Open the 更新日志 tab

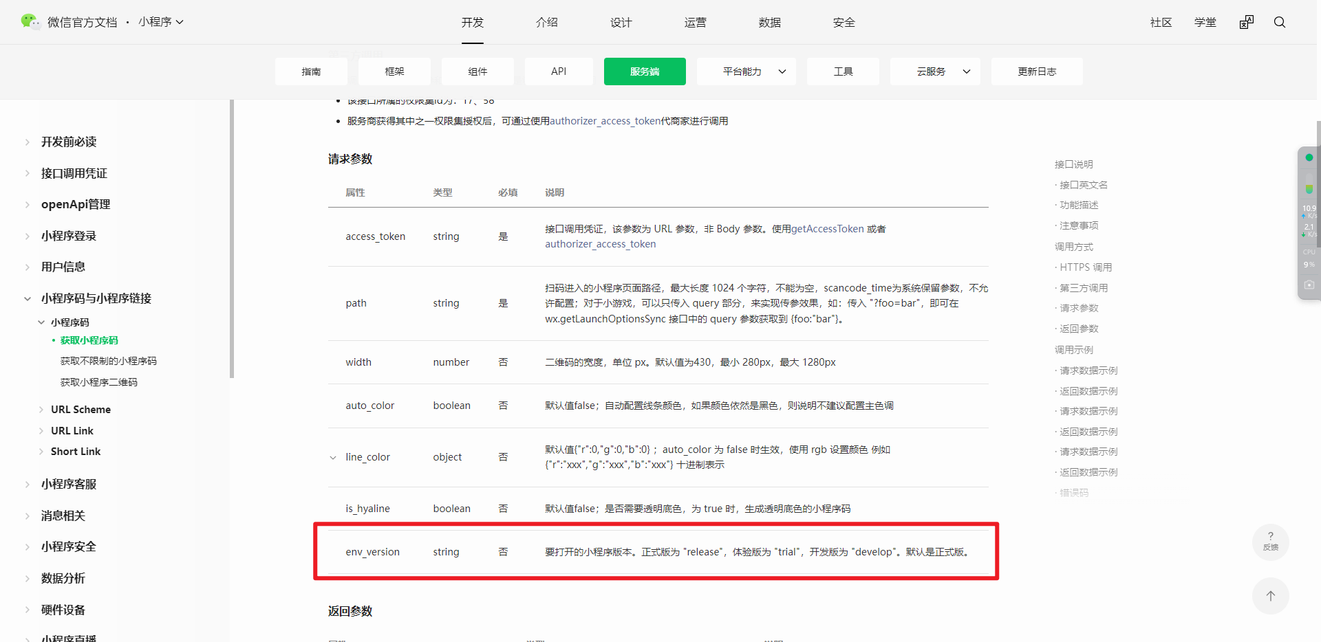1037,71
